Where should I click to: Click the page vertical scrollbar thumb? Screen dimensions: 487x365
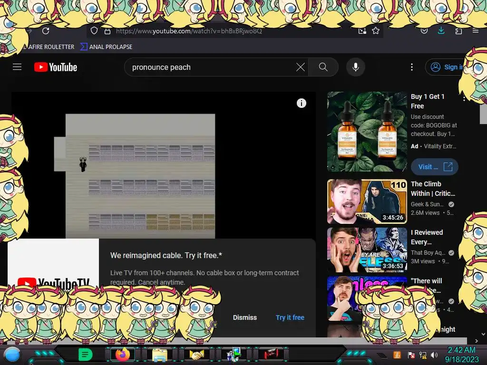point(483,114)
